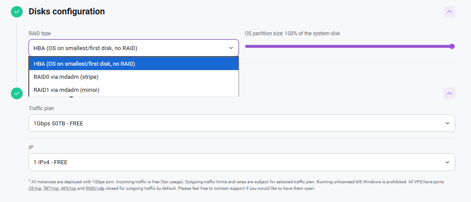Viewport: 471px width, 202px height.
Task: Collapse the section above Traffic plan
Action: pyautogui.click(x=449, y=93)
